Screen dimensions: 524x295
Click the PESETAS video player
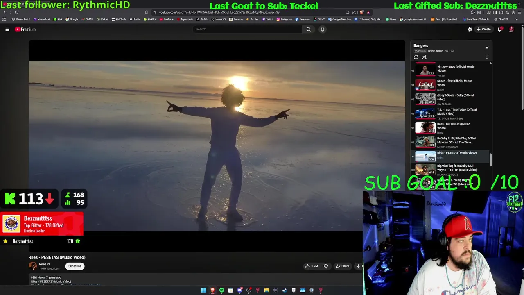(x=217, y=146)
